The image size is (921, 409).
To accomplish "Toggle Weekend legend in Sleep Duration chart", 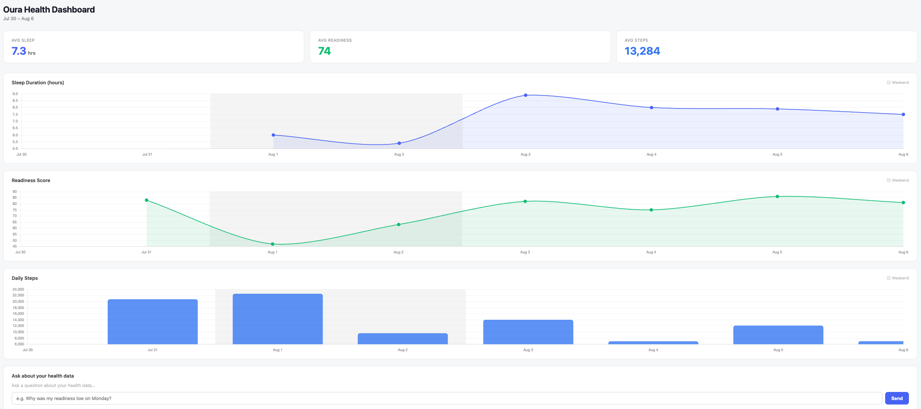I will [x=898, y=83].
